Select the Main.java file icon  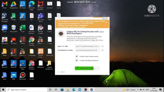coord(40,64)
